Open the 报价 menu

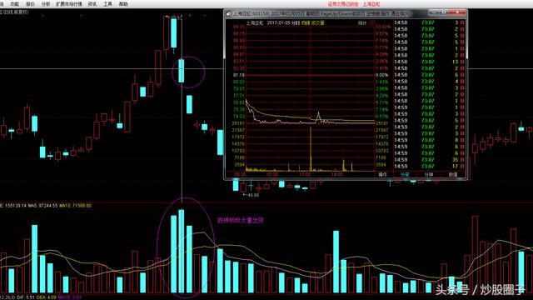tap(30, 4)
